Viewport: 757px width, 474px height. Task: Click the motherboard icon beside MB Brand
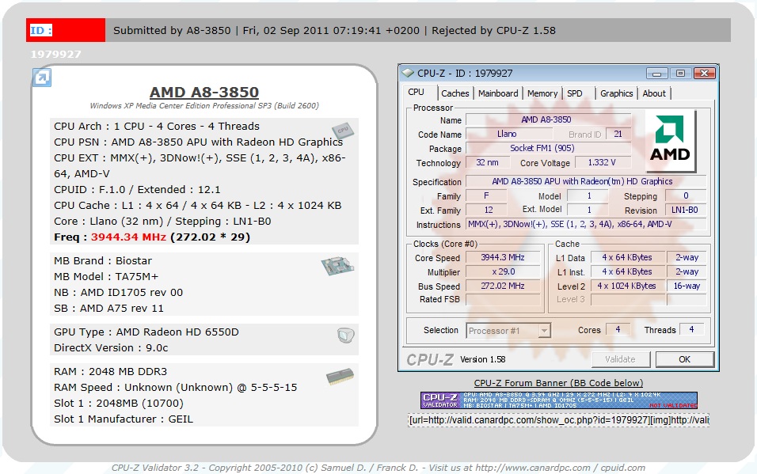point(337,266)
